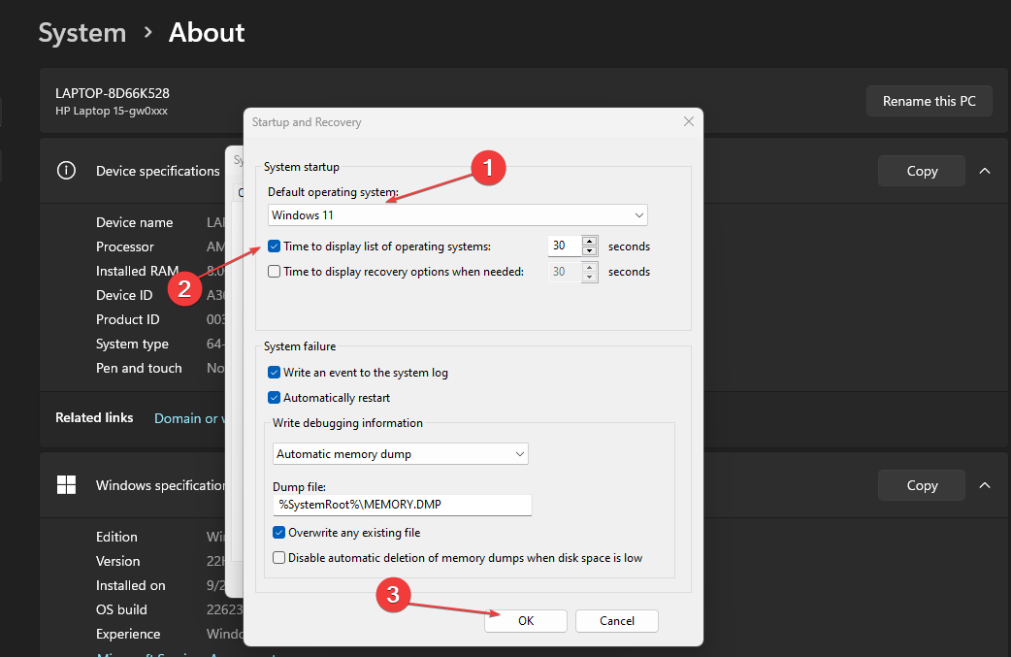Enable Time to display recovery options checkbox
1011x657 pixels.
(x=275, y=272)
